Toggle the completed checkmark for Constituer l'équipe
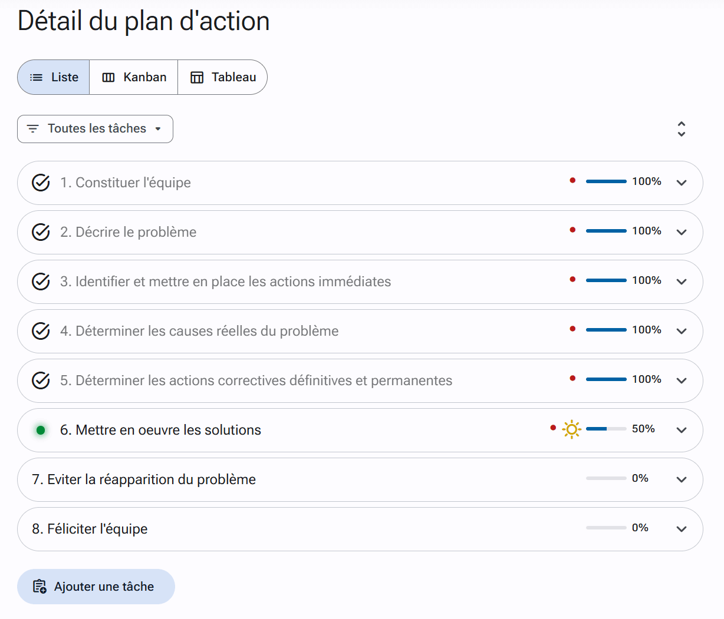724x619 pixels. [41, 183]
